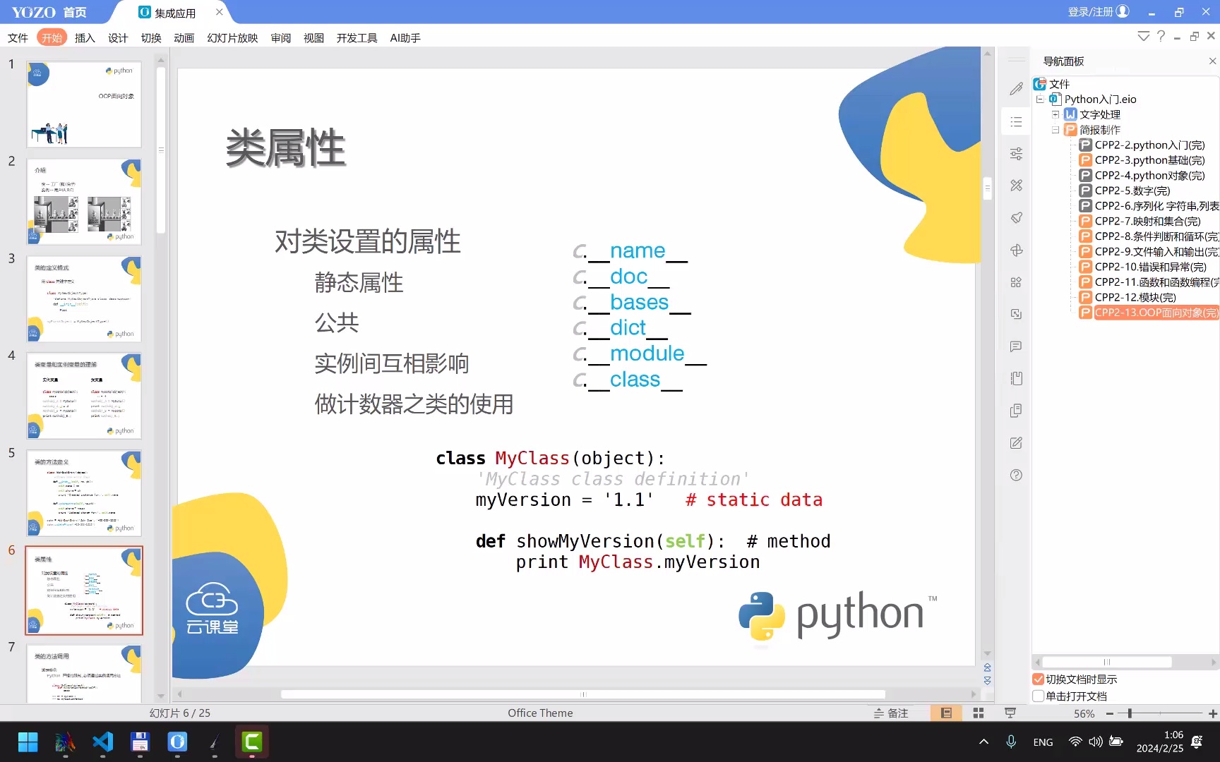
Task: Click the zoom slider handle
Action: [1130, 713]
